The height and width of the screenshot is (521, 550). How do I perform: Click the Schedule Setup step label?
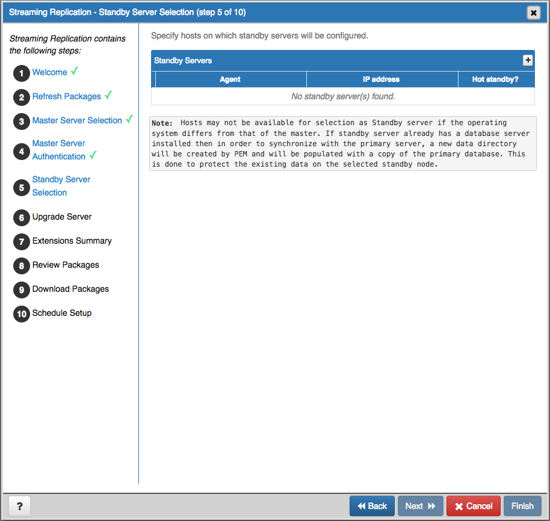pyautogui.click(x=62, y=313)
